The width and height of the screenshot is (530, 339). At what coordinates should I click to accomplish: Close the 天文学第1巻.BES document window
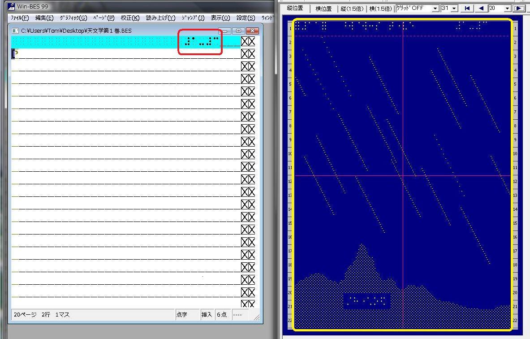tap(253, 31)
